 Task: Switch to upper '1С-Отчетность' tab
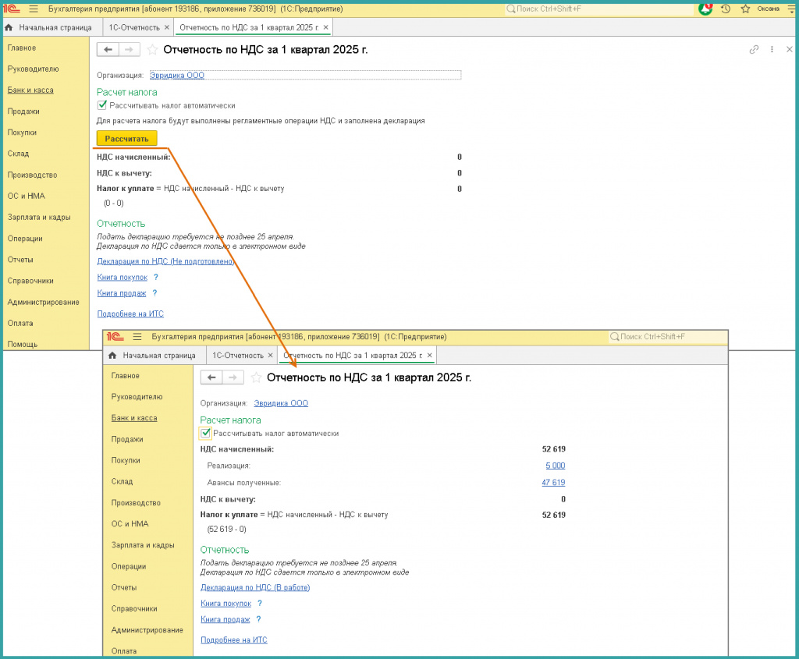(134, 27)
